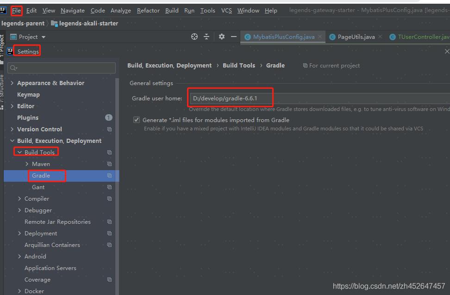
Task: Switch to TUserController.java tab
Action: (422, 37)
